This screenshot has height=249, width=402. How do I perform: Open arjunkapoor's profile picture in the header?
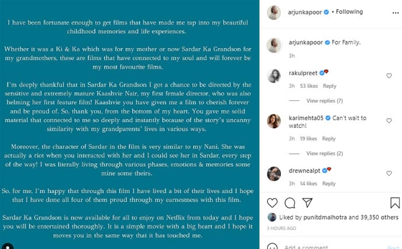[273, 11]
